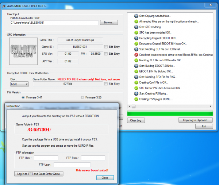
Task: Click the Game Folder Name field showing 527304
Action: (x=68, y=84)
